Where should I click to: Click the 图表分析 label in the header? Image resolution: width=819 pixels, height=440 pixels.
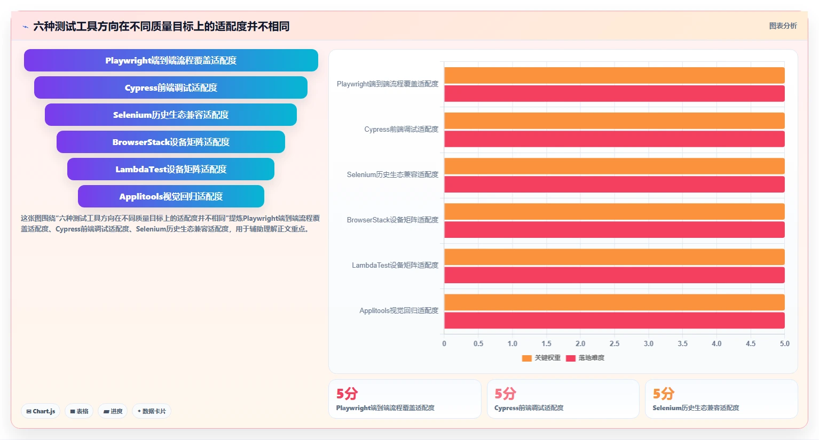click(x=783, y=26)
